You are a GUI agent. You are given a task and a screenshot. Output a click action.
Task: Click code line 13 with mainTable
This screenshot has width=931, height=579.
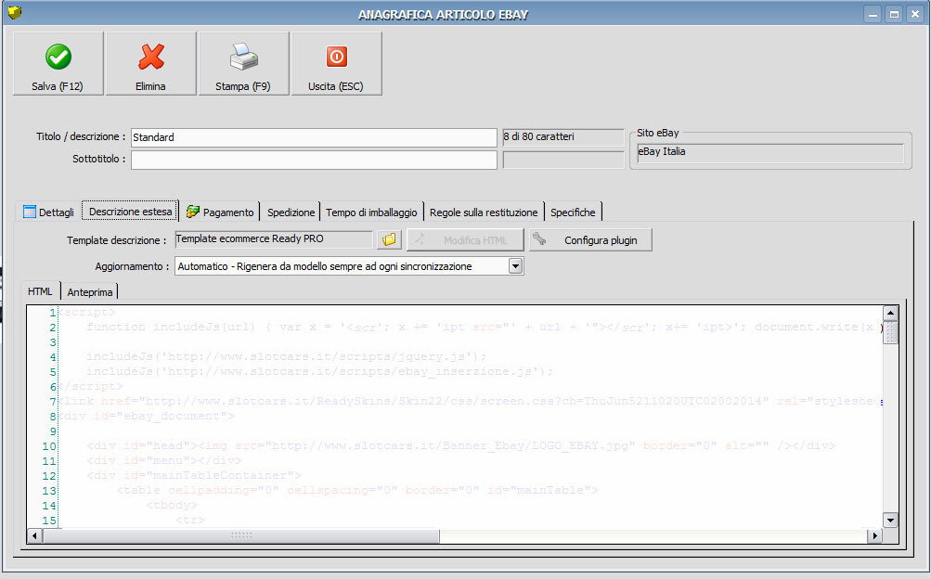click(356, 490)
